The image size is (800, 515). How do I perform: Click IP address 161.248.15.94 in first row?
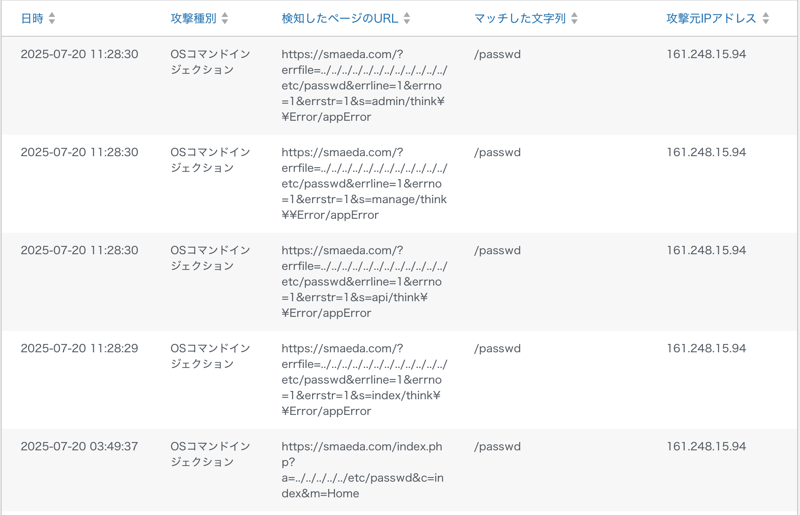click(706, 54)
